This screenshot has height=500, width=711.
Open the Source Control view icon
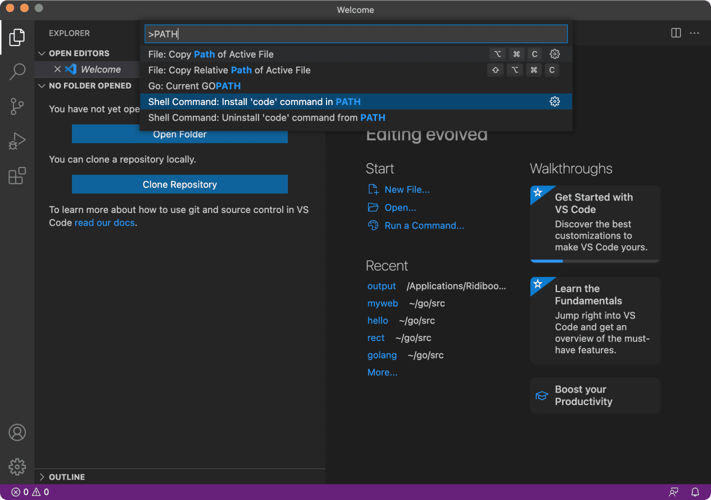pyautogui.click(x=17, y=106)
